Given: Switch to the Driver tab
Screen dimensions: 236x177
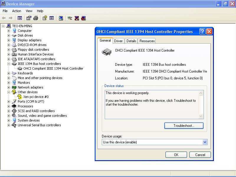Looking at the screenshot, I should [x=118, y=41].
